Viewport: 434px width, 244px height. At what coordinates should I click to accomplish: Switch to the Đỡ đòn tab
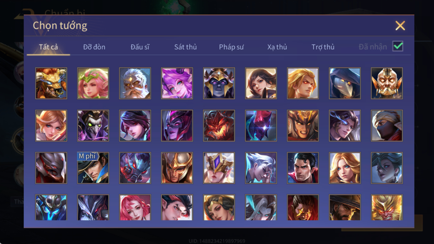(94, 47)
